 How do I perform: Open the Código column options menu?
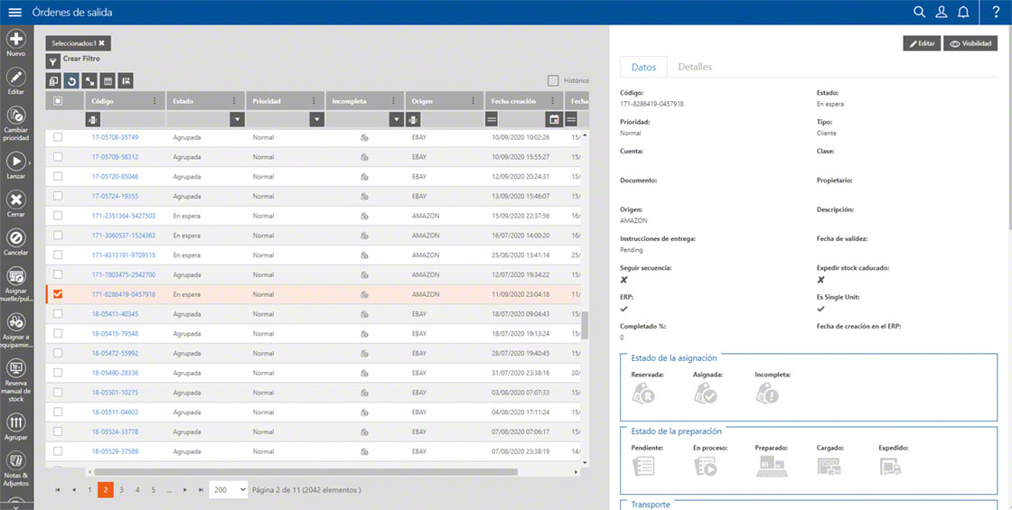(x=155, y=100)
